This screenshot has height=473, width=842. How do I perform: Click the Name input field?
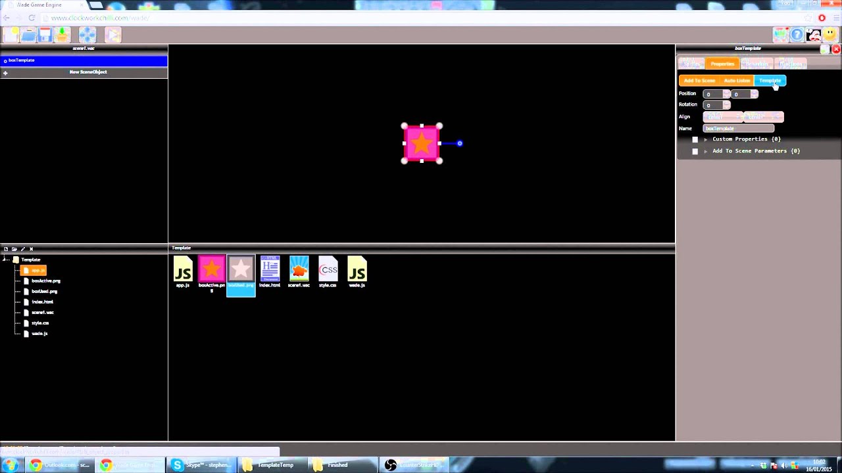[739, 129]
